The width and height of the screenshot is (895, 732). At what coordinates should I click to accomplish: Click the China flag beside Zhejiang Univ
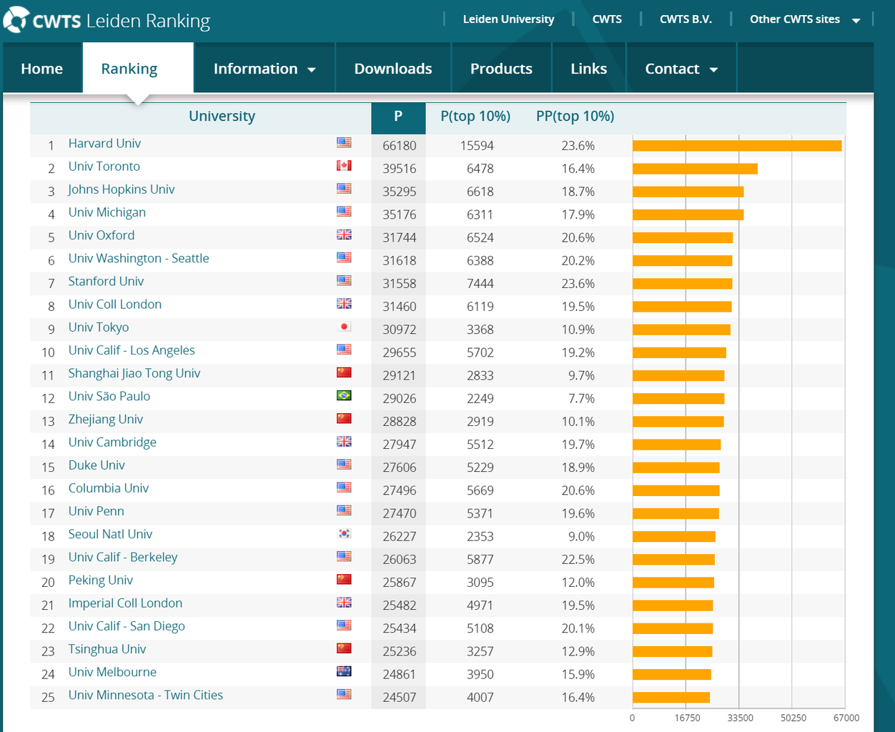(344, 418)
